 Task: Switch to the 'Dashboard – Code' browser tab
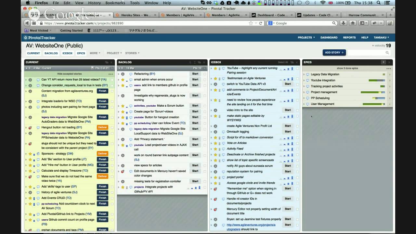click(272, 15)
